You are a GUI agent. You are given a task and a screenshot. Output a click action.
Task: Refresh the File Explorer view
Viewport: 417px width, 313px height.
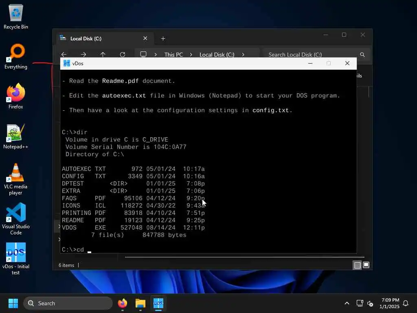123,55
